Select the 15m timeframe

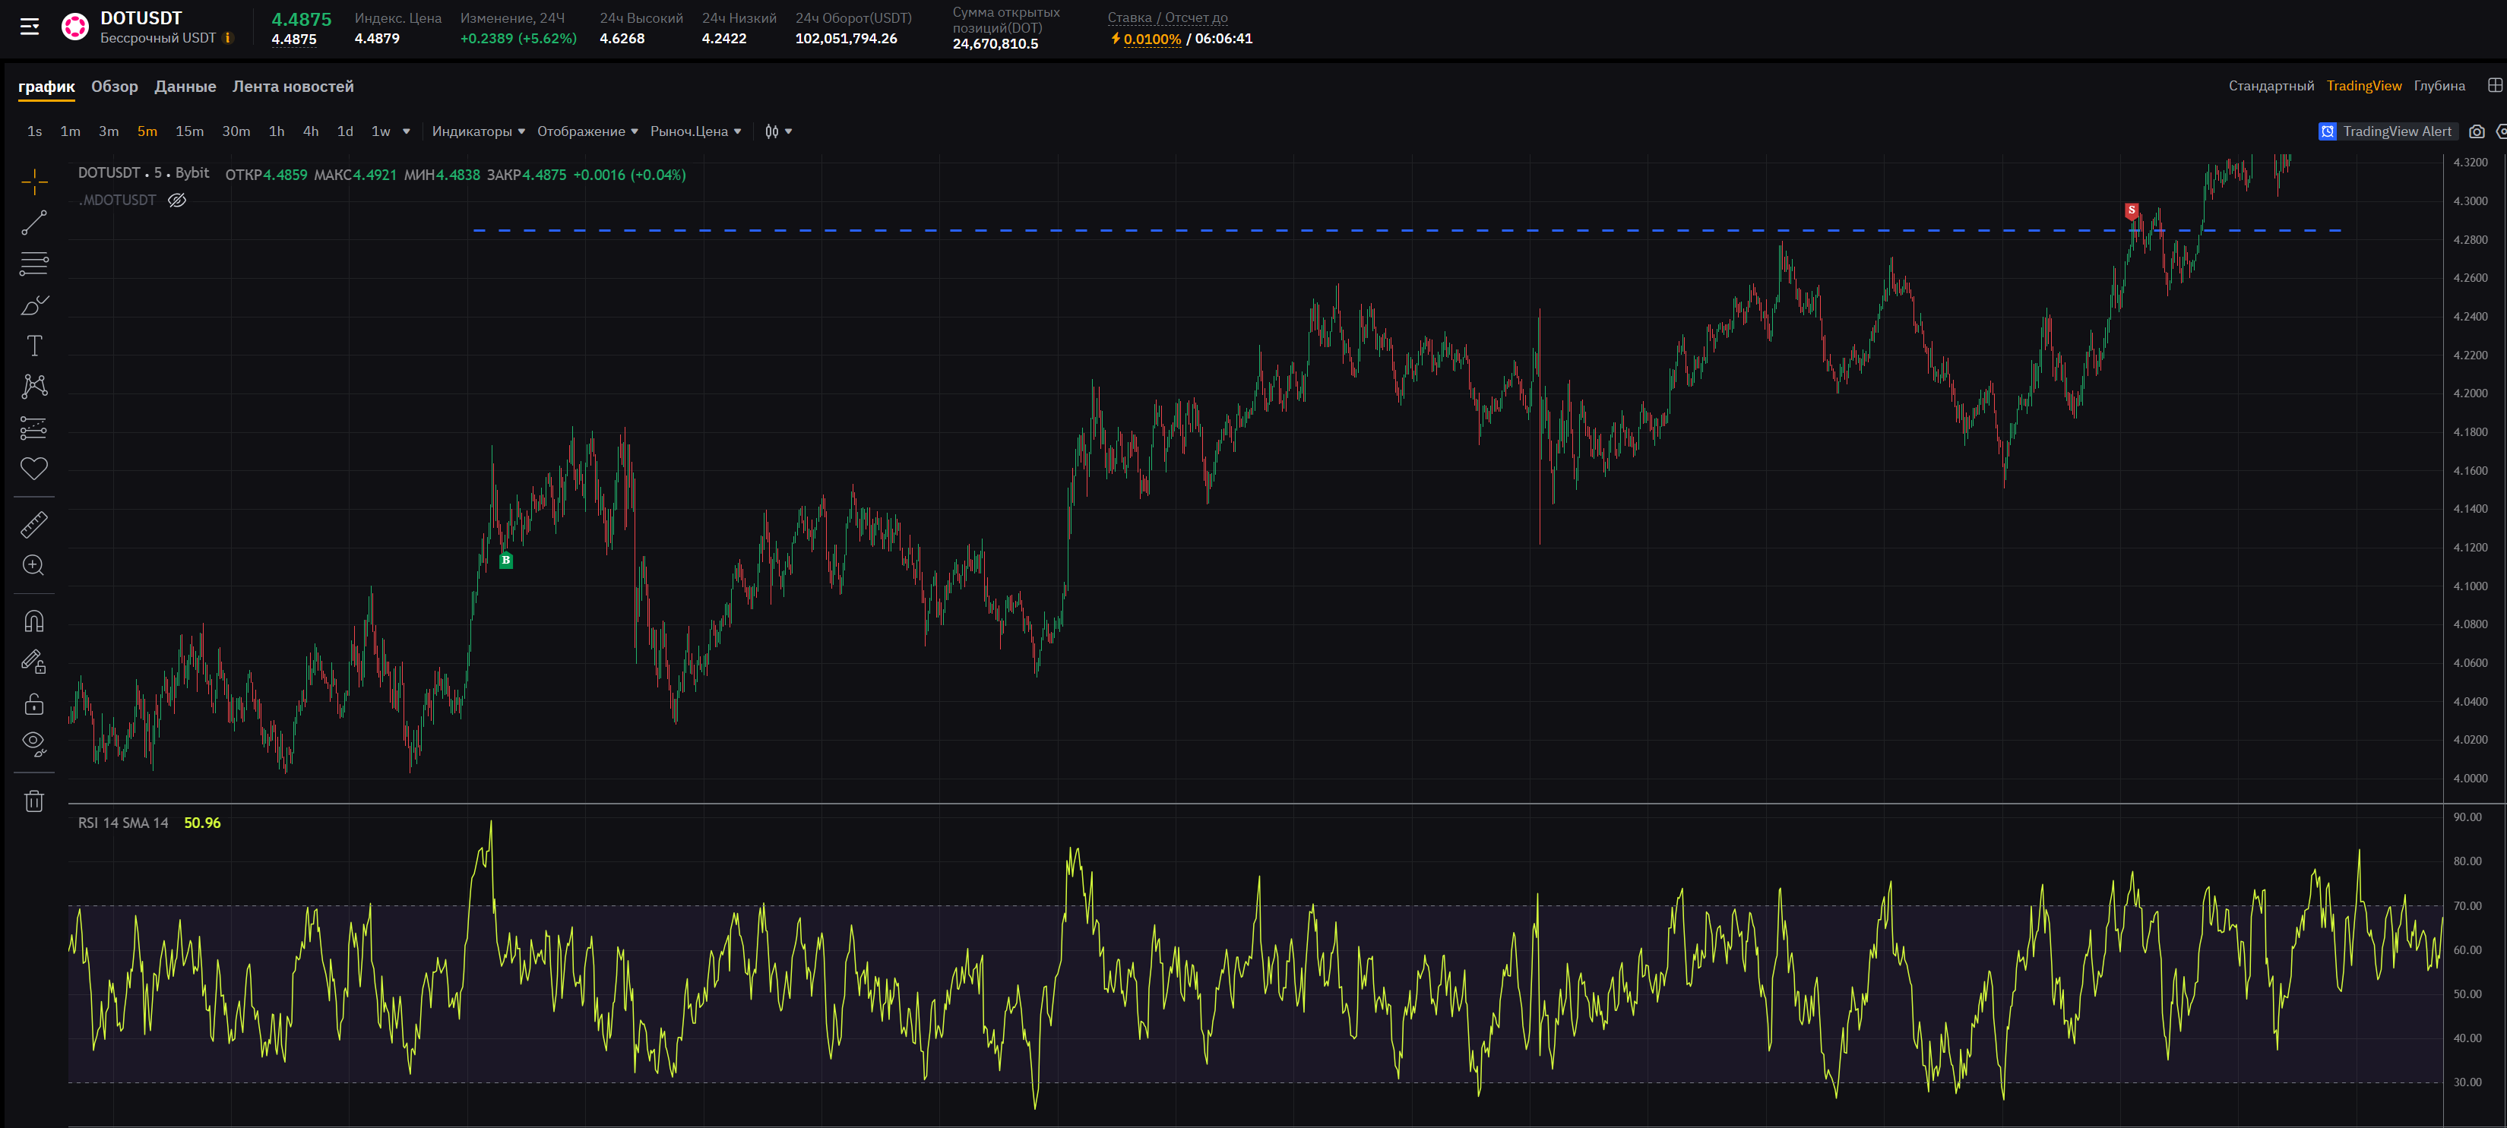pos(190,131)
